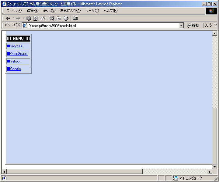Viewport: 219px width, 182px height.
Task: Click the horizontal scrollbar thumb
Action: [x=75, y=172]
